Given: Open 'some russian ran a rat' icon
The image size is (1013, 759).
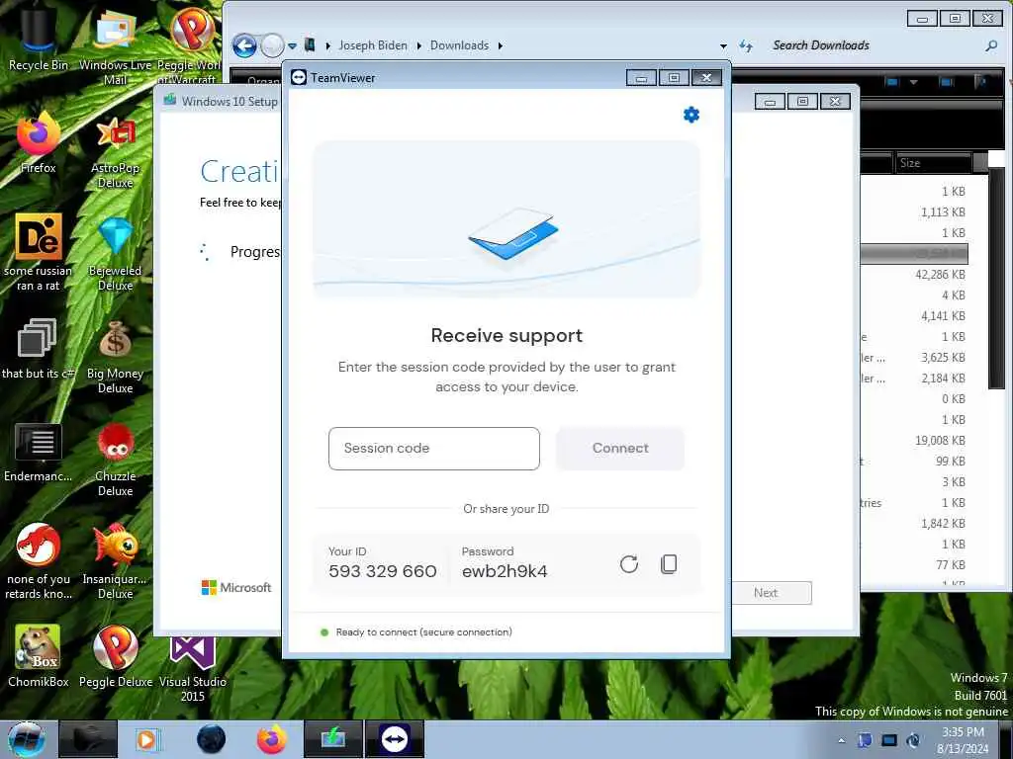Looking at the screenshot, I should coord(39,252).
